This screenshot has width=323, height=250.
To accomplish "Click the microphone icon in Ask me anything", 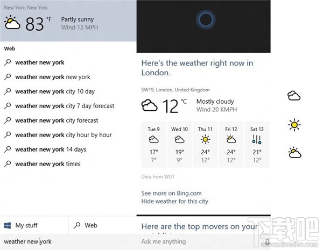I will pyautogui.click(x=268, y=242).
